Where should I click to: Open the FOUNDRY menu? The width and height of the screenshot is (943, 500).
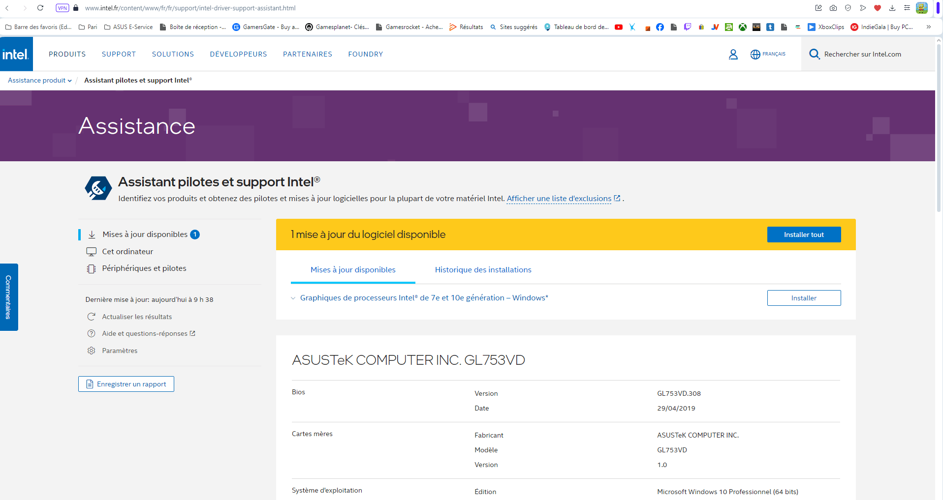tap(366, 54)
